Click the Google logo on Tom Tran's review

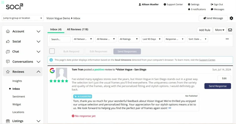(x=52, y=71)
